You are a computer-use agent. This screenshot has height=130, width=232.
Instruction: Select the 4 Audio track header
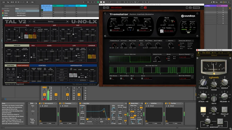pyautogui.click(x=81, y=6)
